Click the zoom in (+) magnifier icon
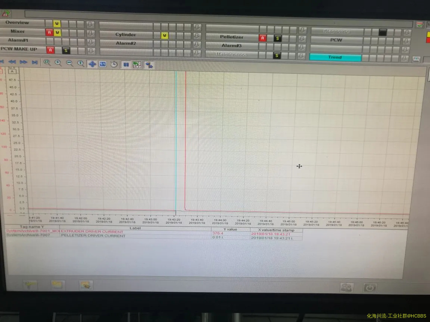430x322 pixels. 58,63
